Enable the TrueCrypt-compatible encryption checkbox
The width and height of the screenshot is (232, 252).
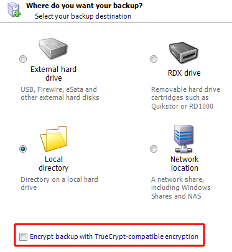23,236
